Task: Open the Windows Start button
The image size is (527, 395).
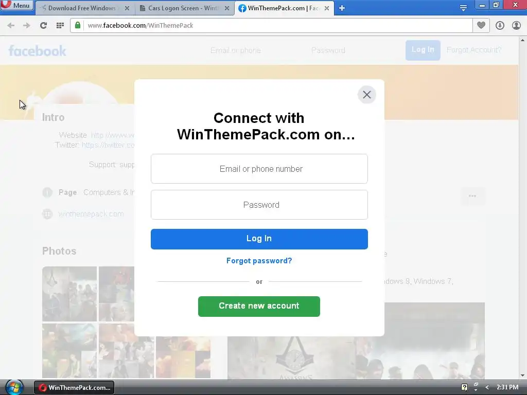Action: pos(14,387)
